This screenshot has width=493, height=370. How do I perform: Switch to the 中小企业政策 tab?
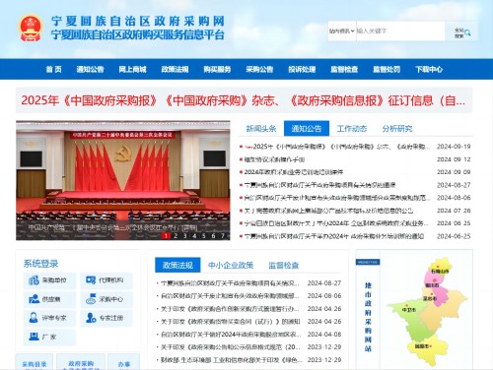click(231, 265)
